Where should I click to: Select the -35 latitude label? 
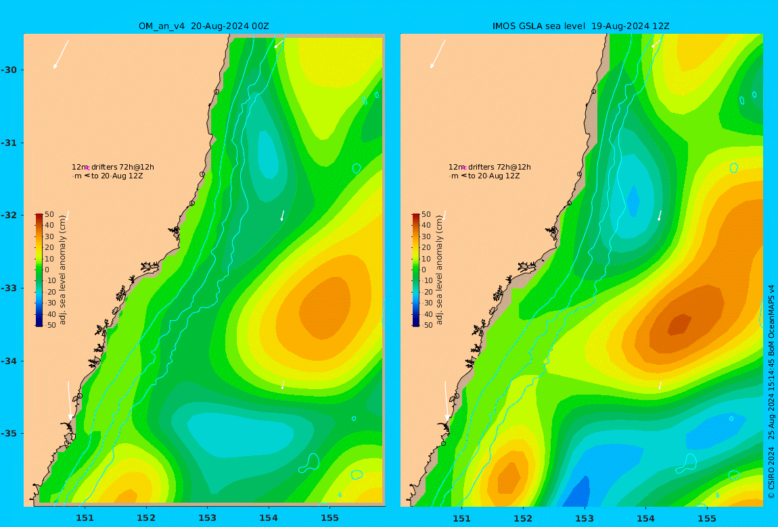[x=9, y=433]
